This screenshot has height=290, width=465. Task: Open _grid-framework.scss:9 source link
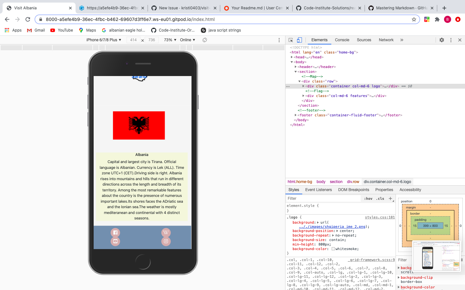pos(371,260)
